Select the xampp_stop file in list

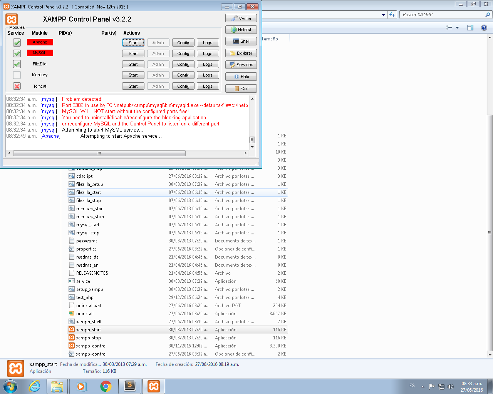[88, 338]
